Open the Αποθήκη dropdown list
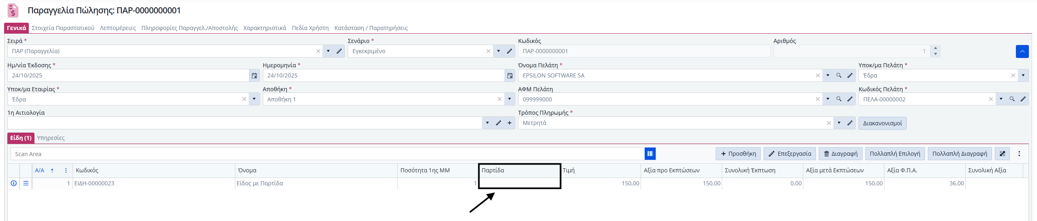 pyautogui.click(x=509, y=99)
